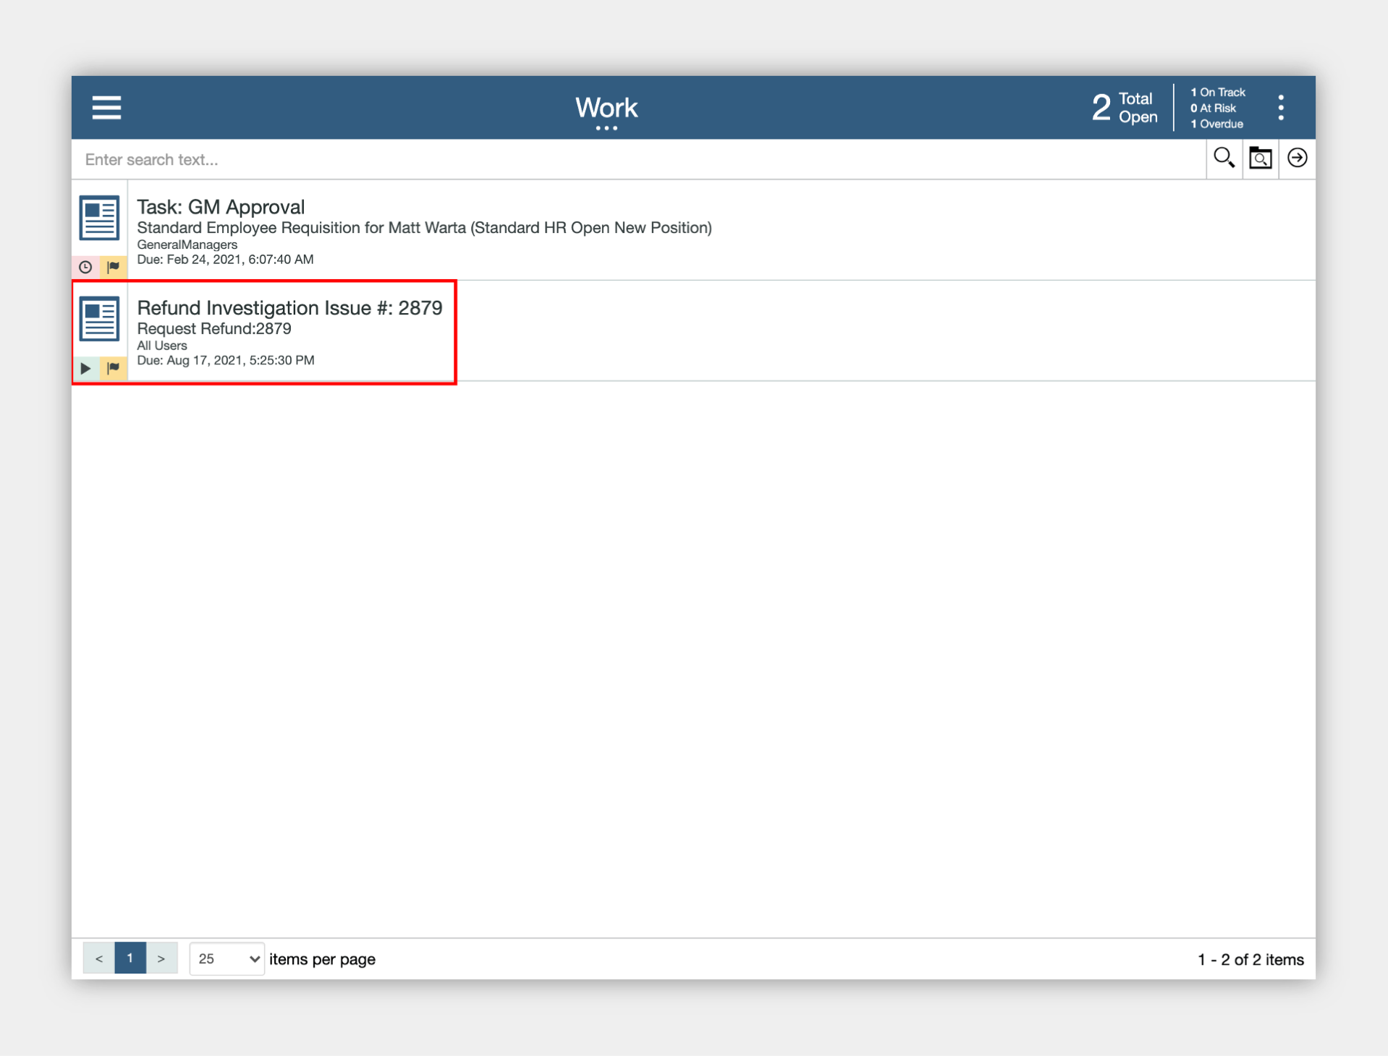Click the All Users label
The height and width of the screenshot is (1056, 1388).
tap(162, 346)
